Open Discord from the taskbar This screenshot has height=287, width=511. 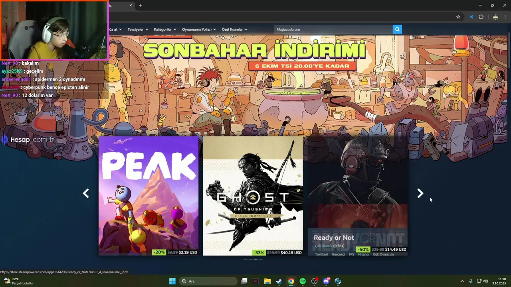pyautogui.click(x=326, y=281)
